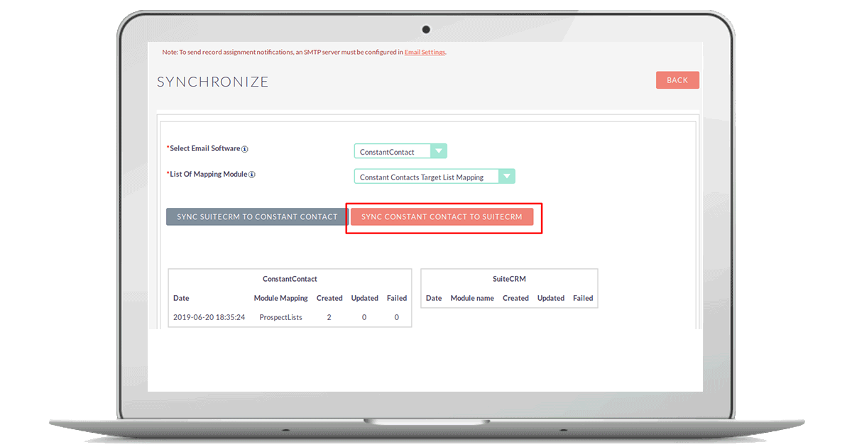Click the Created count value 2
The width and height of the screenshot is (852, 447).
(329, 317)
